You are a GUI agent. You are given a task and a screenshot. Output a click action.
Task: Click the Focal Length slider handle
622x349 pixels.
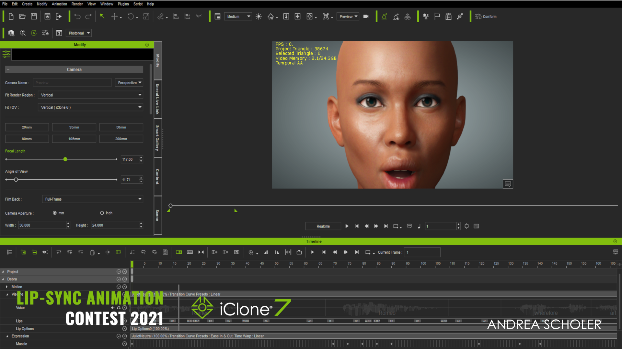click(x=65, y=159)
